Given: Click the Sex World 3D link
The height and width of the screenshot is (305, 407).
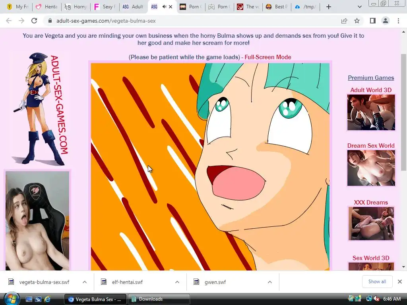Looking at the screenshot, I should pyautogui.click(x=371, y=258).
